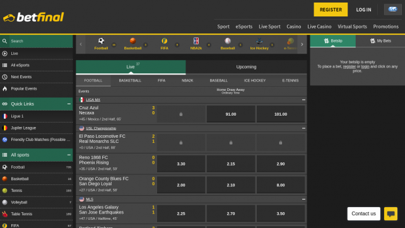Select the NBA2K sub-tab
The height and width of the screenshot is (228, 405).
[x=187, y=81]
